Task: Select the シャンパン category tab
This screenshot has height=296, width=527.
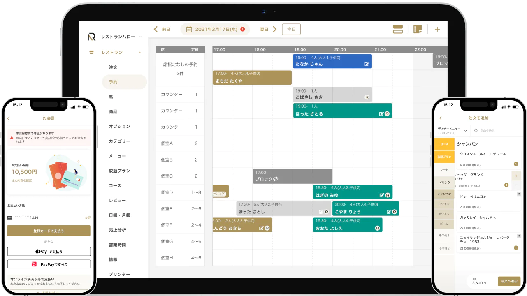Action: (444, 194)
